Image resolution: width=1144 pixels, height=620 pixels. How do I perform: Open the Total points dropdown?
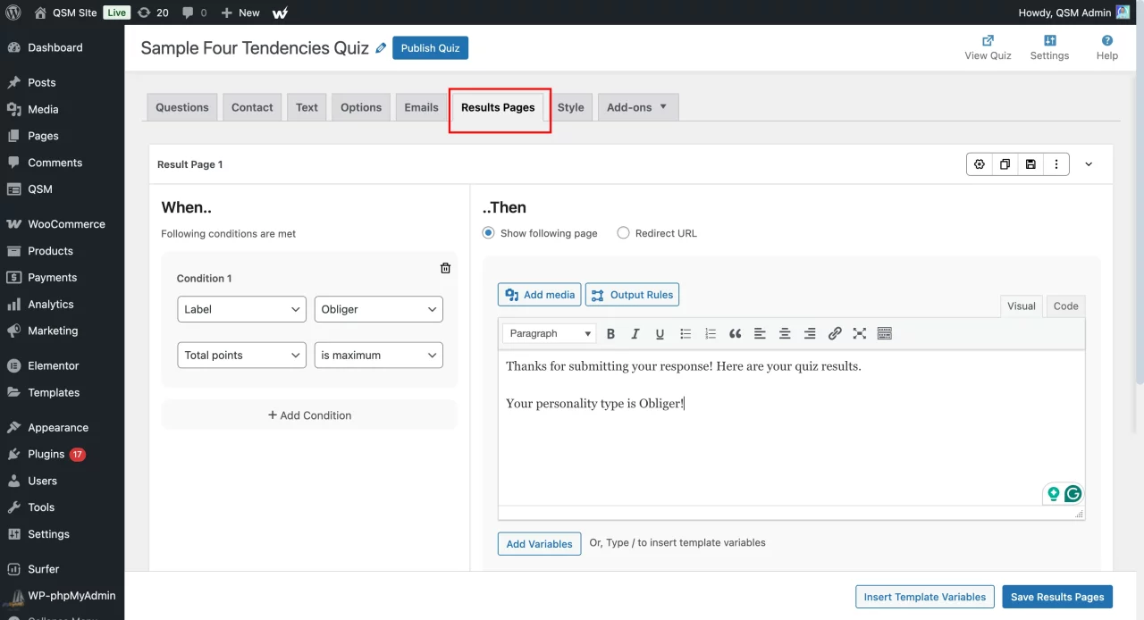pos(241,356)
